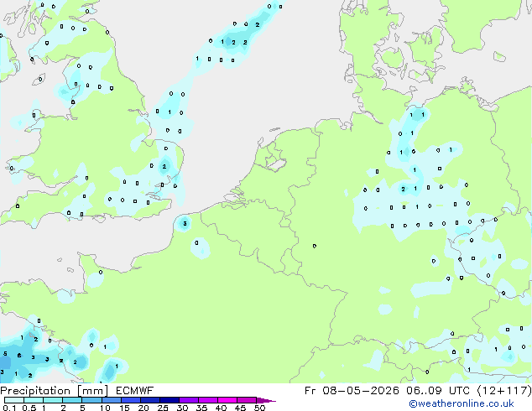The image size is (532, 411).
Task: Click the 40–45 mm magenta legend swatch
Action: pyautogui.click(x=227, y=400)
